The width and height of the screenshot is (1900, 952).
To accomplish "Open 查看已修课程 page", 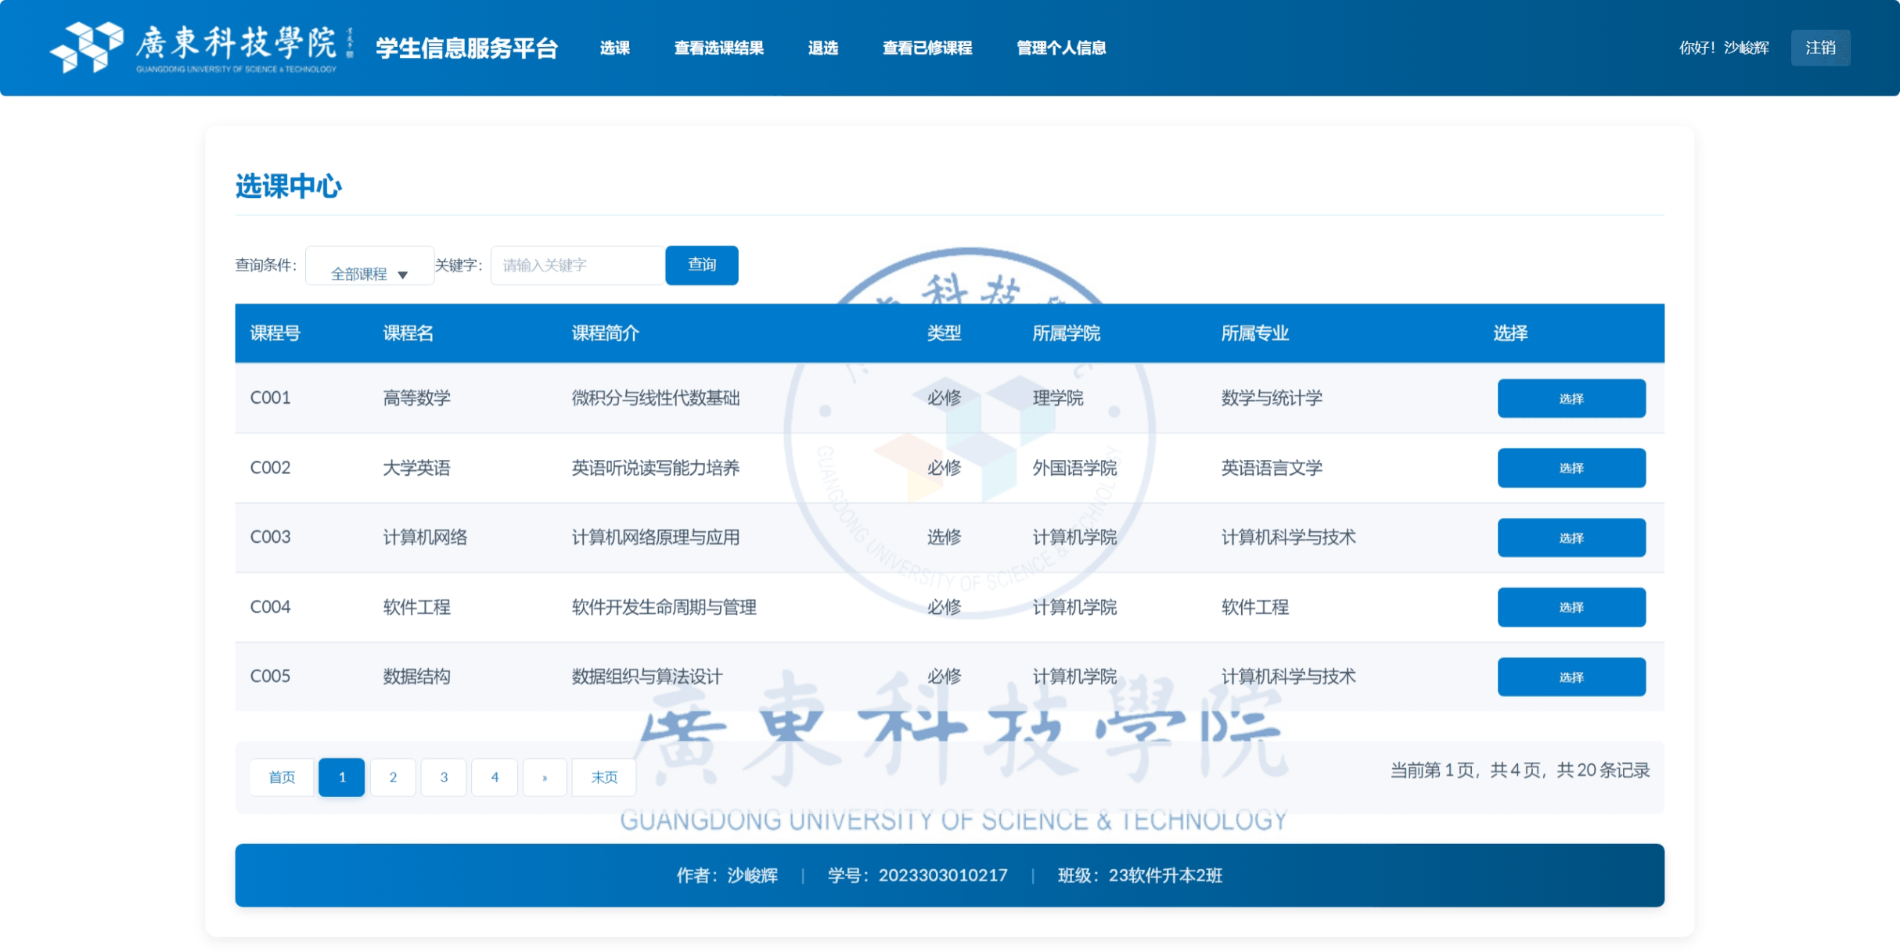I will [927, 48].
